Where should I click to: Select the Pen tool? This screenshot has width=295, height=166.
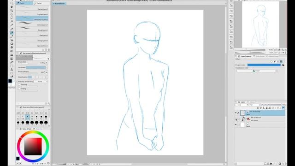coord(12,29)
